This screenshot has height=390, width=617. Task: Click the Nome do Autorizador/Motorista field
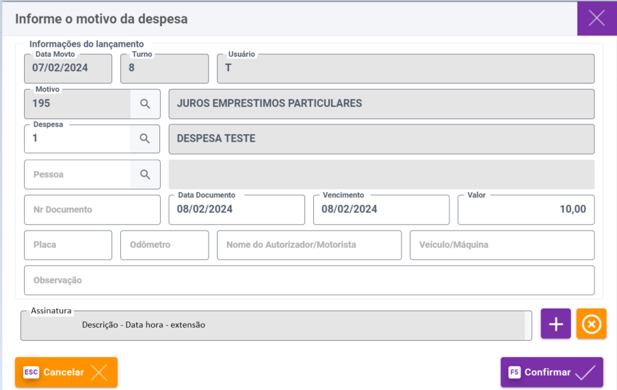308,245
